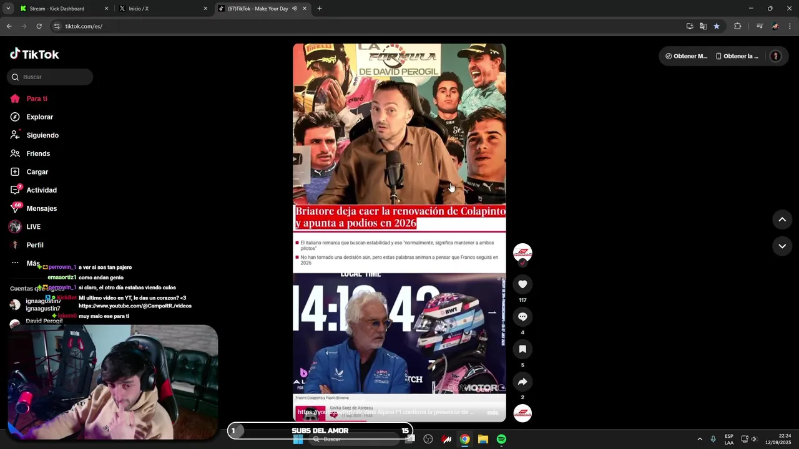Go to previous video with up chevron
Screen dimensions: 799x449
[x=782, y=220]
